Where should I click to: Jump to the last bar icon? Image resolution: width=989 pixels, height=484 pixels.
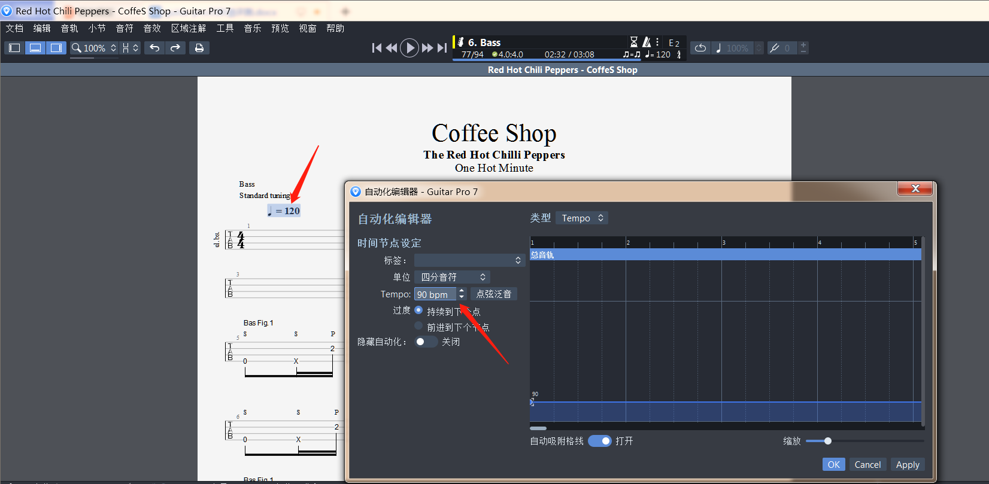(x=442, y=48)
